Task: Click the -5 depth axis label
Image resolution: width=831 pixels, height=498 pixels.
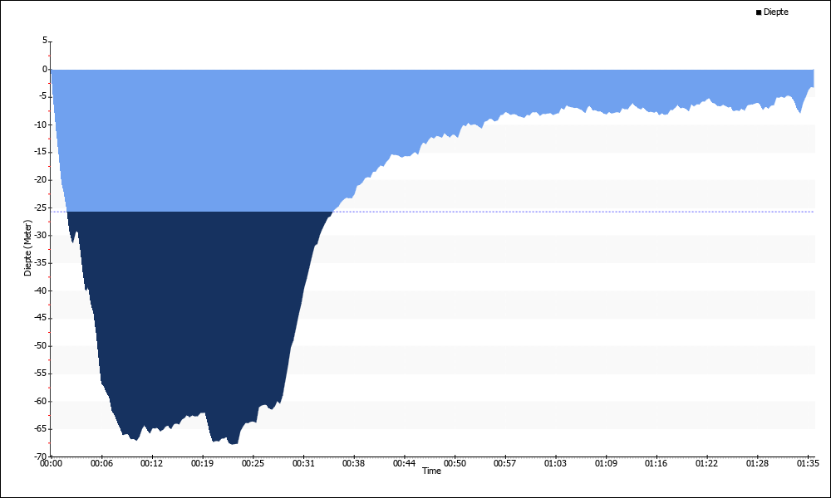Action: [x=43, y=97]
